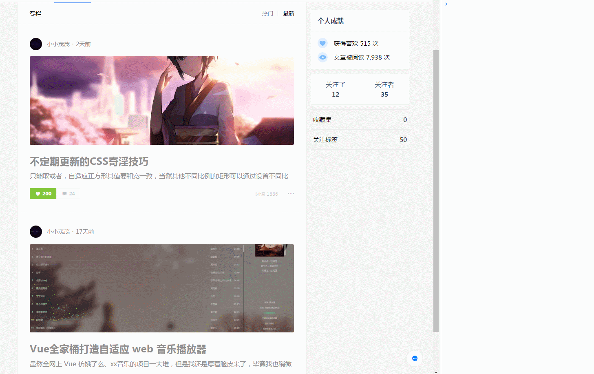The height and width of the screenshot is (374, 594).
Task: Click eye icon beside 文章被阅读 7,938 次
Action: coord(322,57)
